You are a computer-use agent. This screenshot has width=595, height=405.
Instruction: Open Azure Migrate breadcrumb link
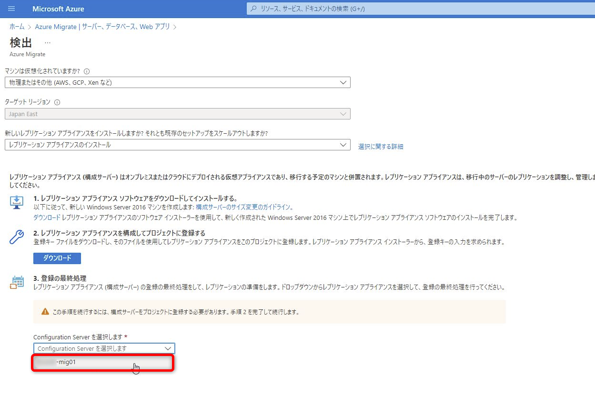[x=102, y=27]
